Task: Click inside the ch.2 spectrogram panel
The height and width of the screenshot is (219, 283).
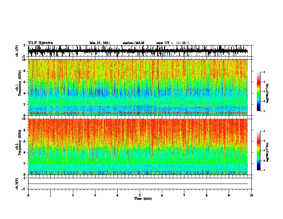Action: [138, 147]
